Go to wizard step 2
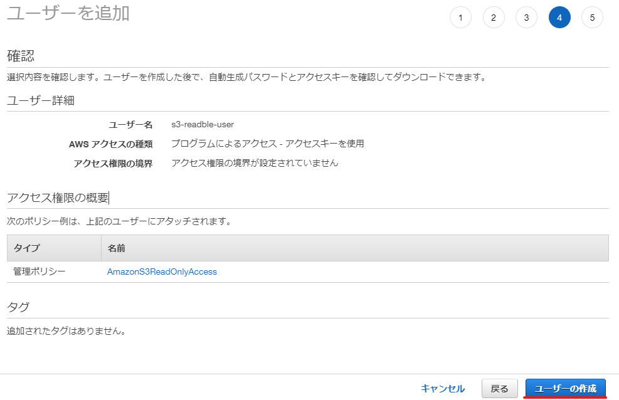Image resolution: width=619 pixels, height=400 pixels. [494, 18]
